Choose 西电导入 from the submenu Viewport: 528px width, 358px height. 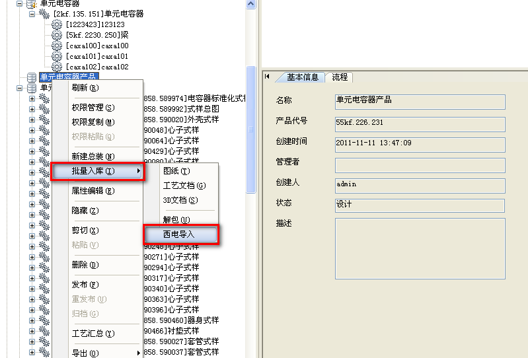pyautogui.click(x=181, y=234)
